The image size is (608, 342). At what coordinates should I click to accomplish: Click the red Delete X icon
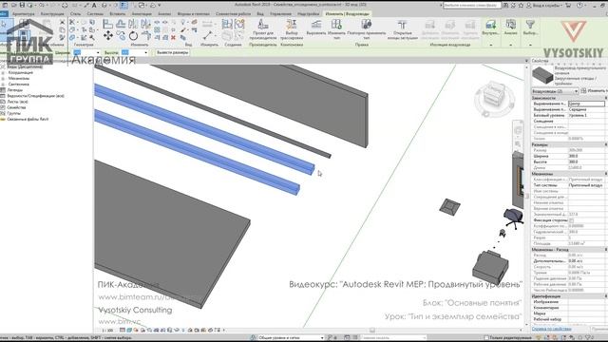173,38
